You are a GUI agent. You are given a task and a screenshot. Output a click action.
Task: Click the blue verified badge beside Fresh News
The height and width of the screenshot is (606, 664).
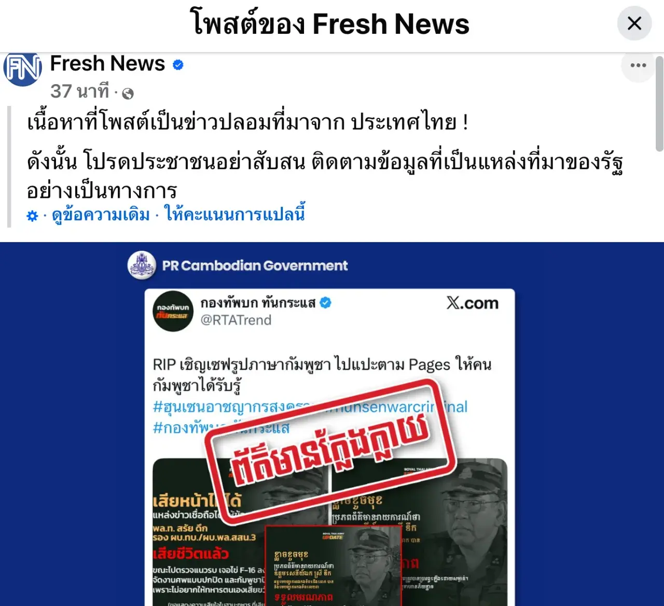(x=178, y=65)
